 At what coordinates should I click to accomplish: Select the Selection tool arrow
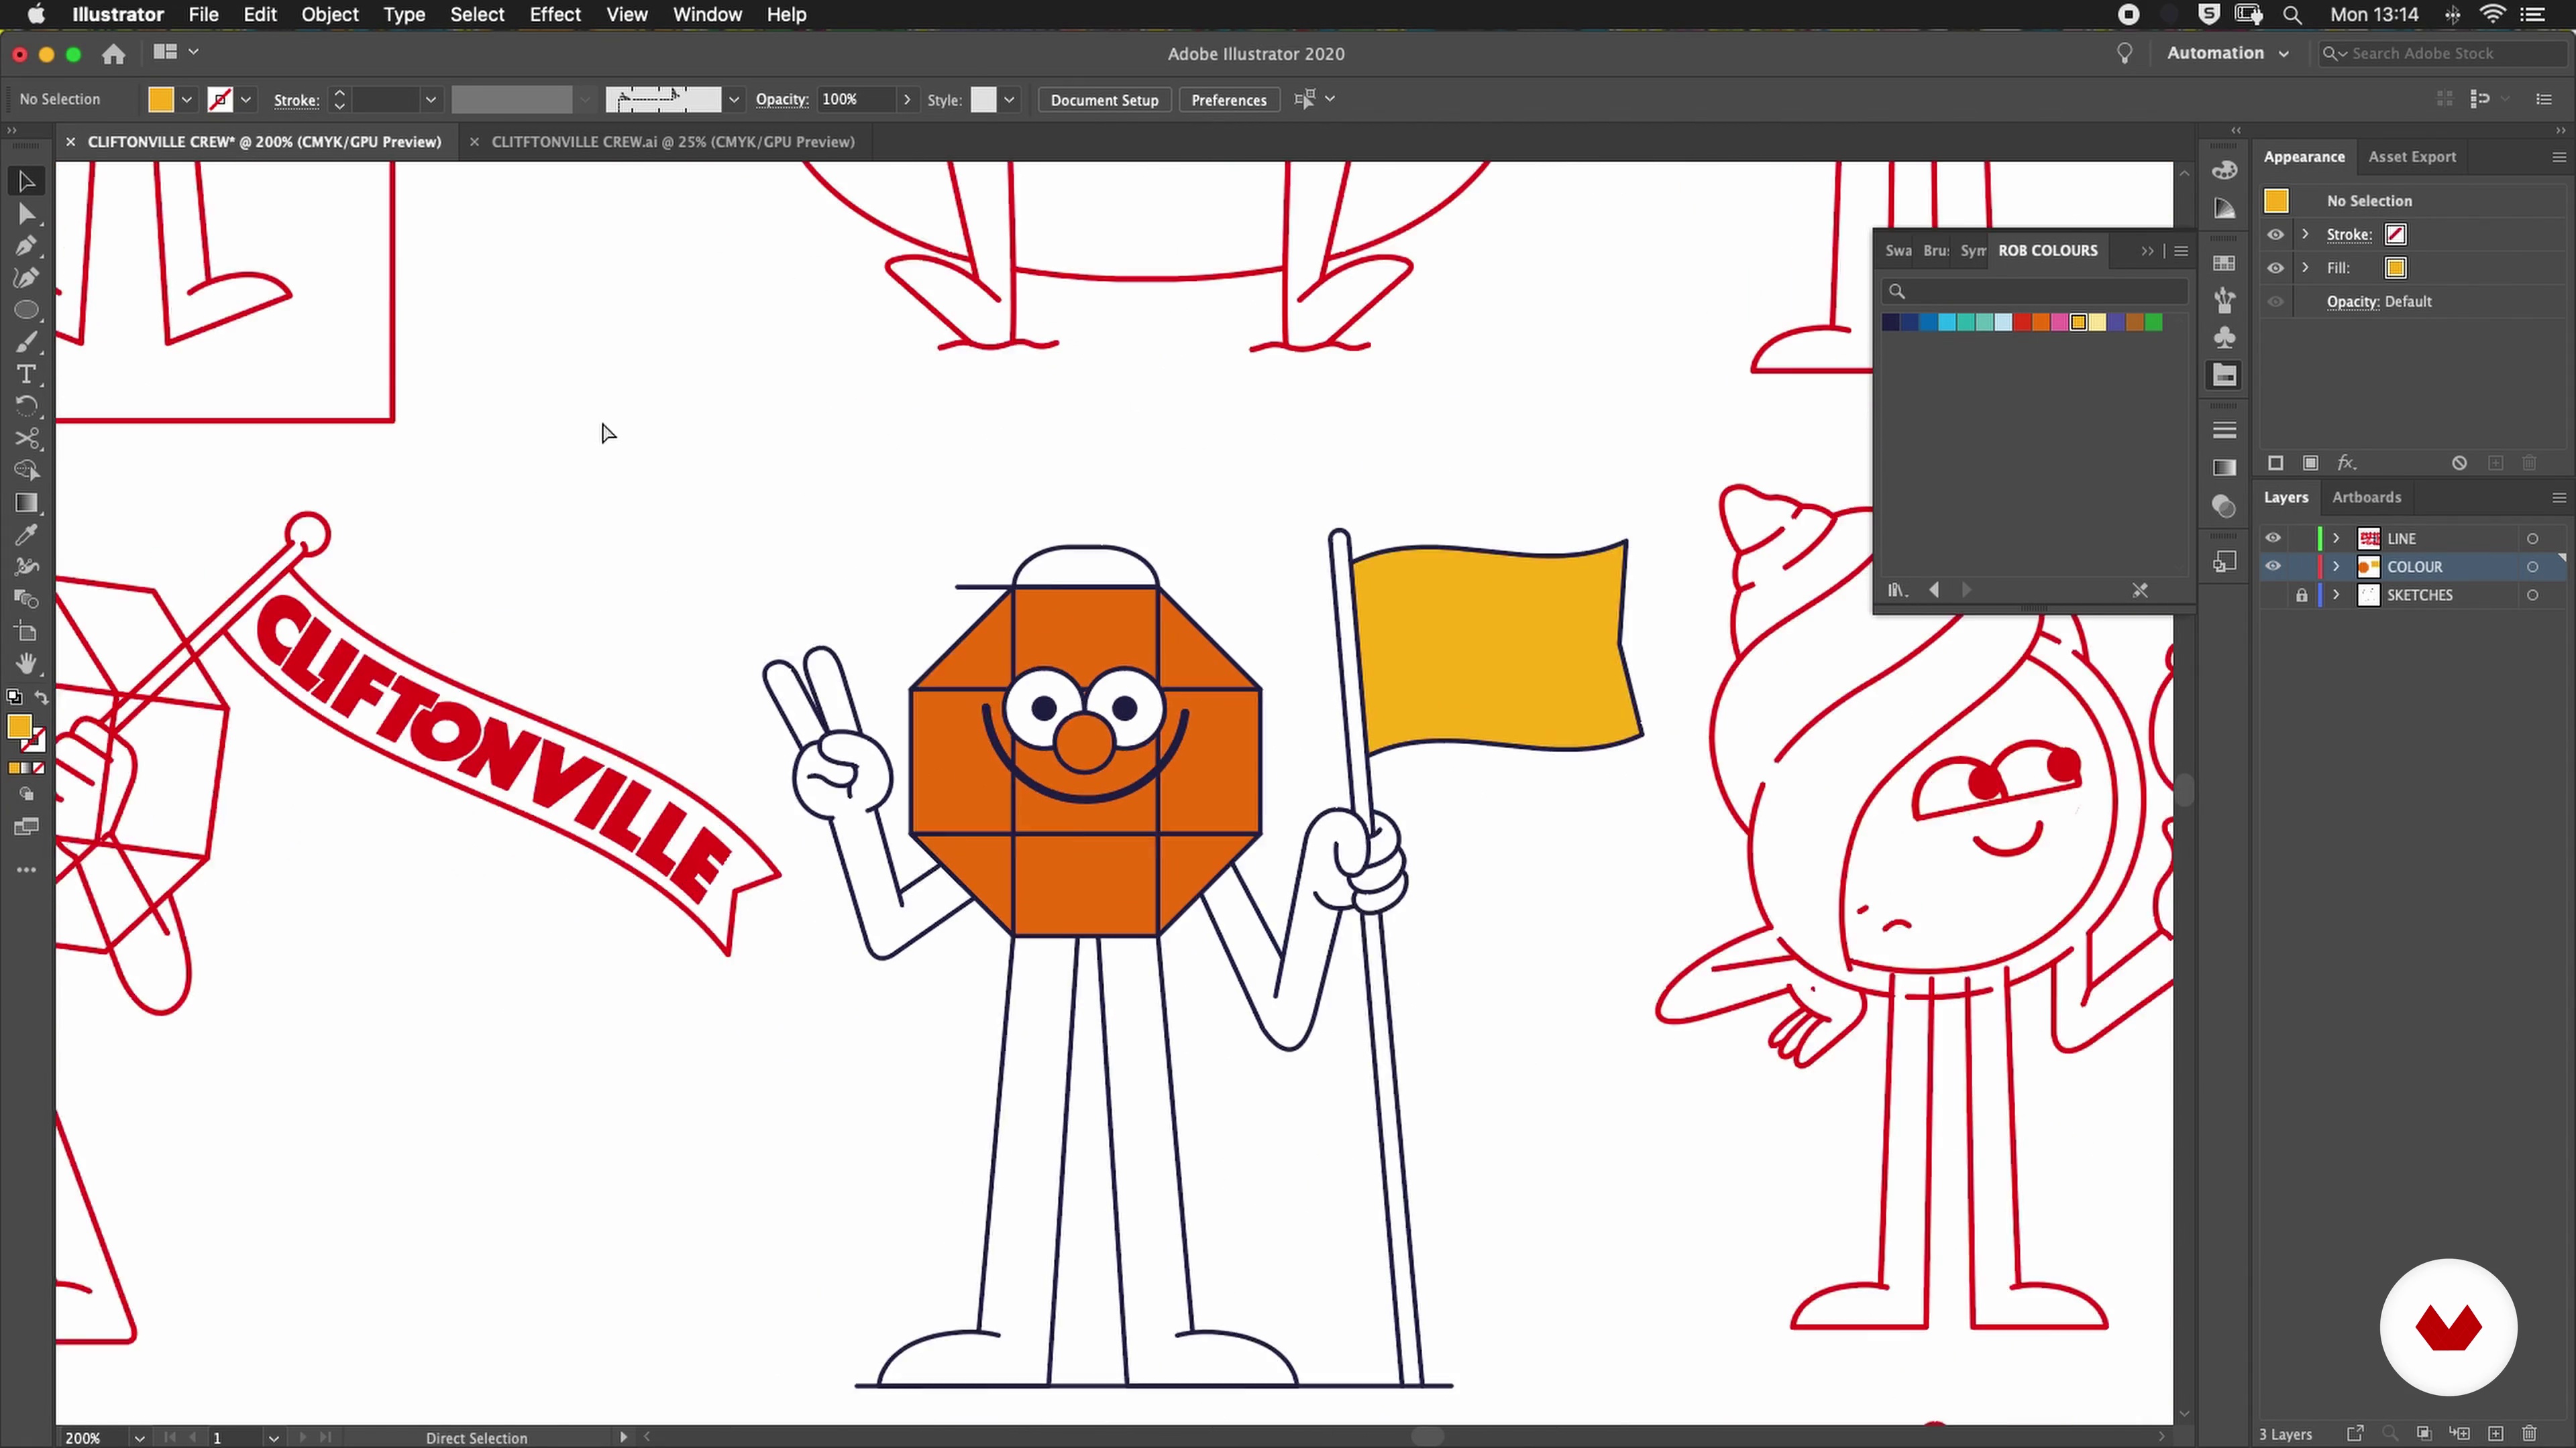point(27,181)
